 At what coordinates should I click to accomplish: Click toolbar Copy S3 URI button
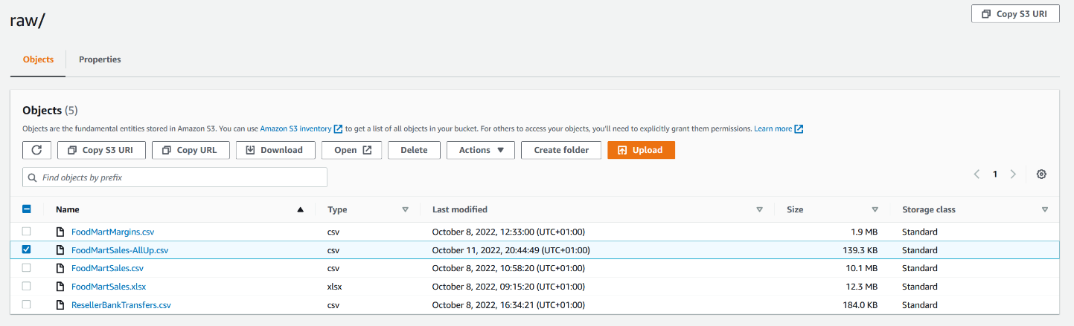100,150
